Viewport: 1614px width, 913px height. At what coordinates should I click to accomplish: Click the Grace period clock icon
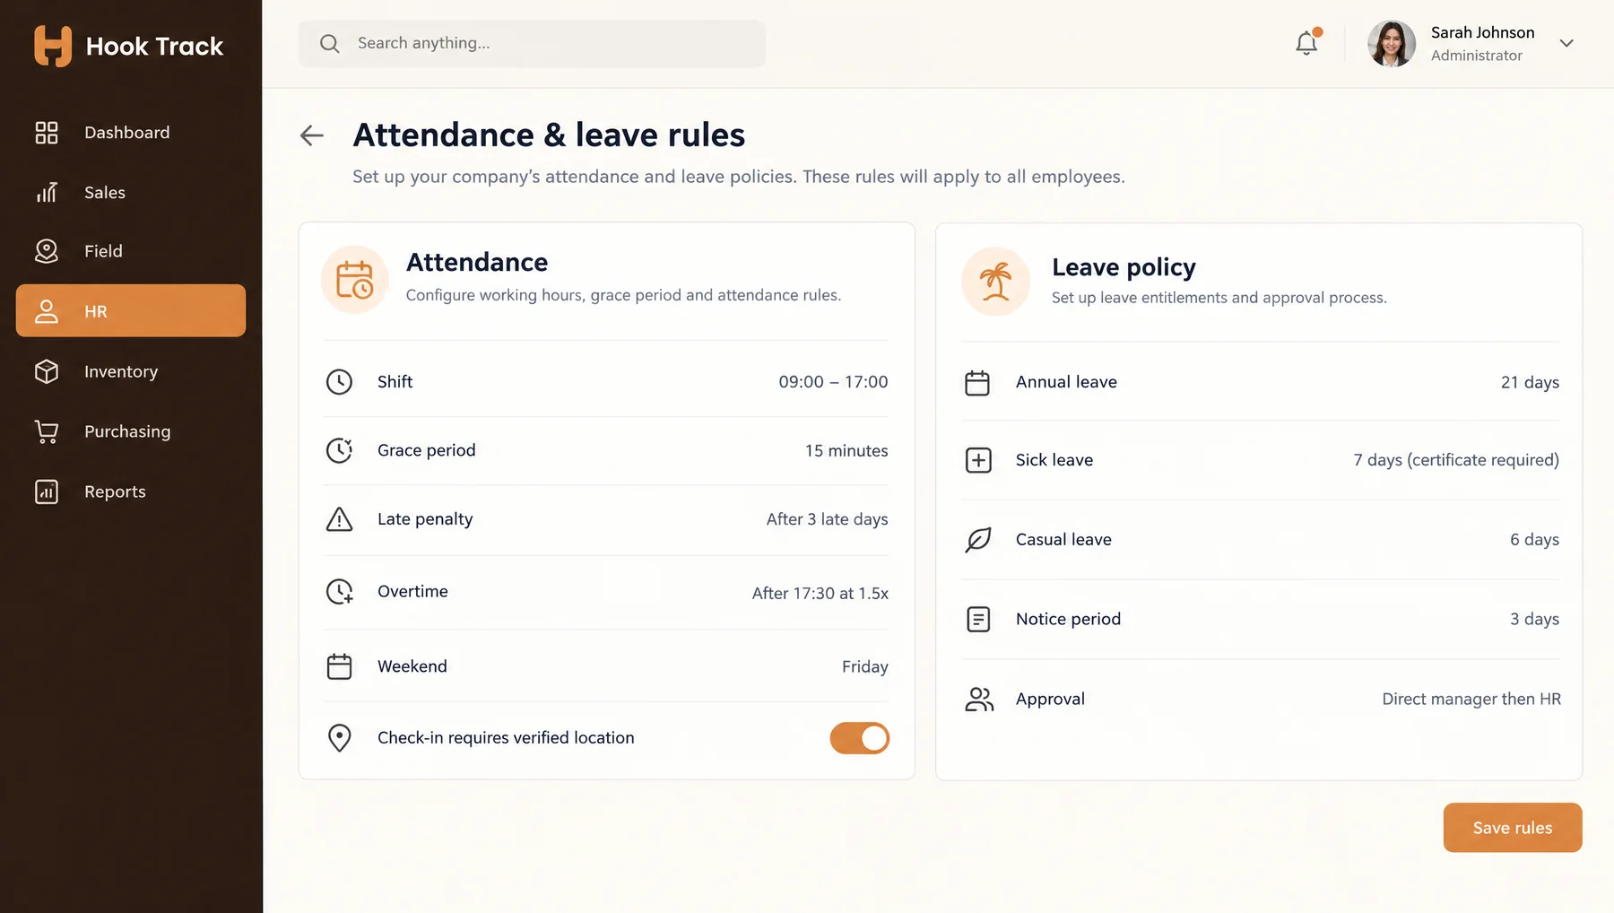point(339,450)
